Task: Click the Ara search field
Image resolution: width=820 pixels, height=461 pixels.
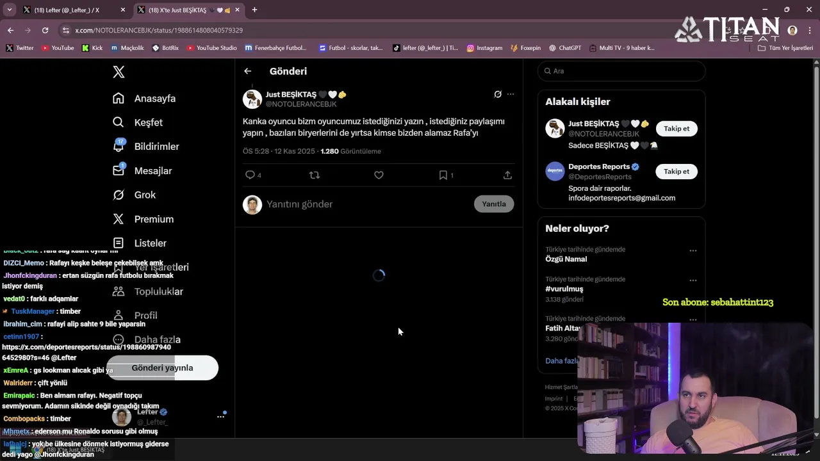Action: click(x=621, y=71)
